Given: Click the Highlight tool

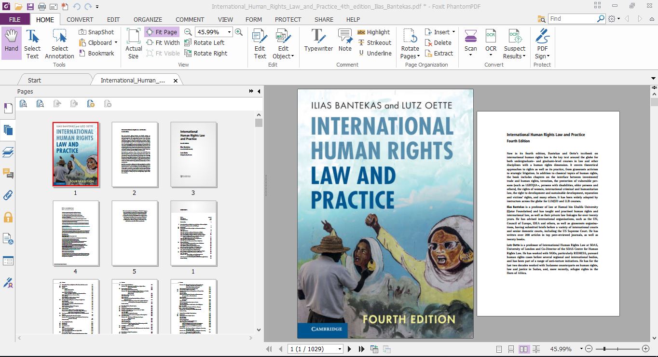Looking at the screenshot, I should coord(373,32).
